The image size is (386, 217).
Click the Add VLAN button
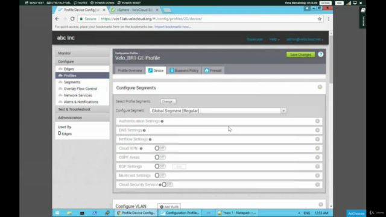pos(169,207)
